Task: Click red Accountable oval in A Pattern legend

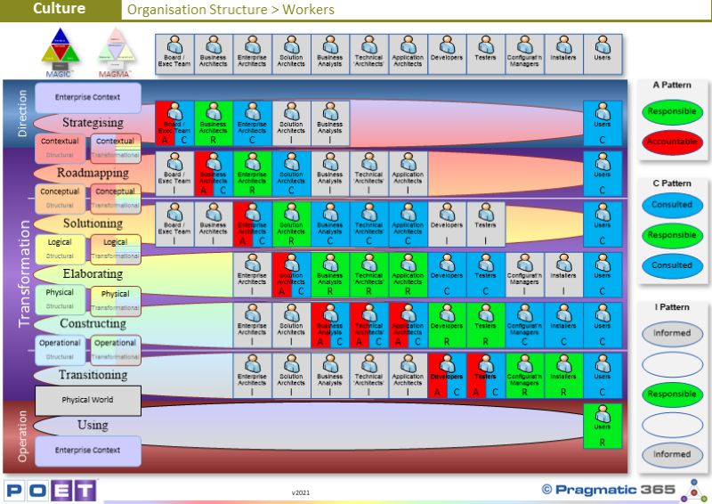Action: pyautogui.click(x=672, y=142)
